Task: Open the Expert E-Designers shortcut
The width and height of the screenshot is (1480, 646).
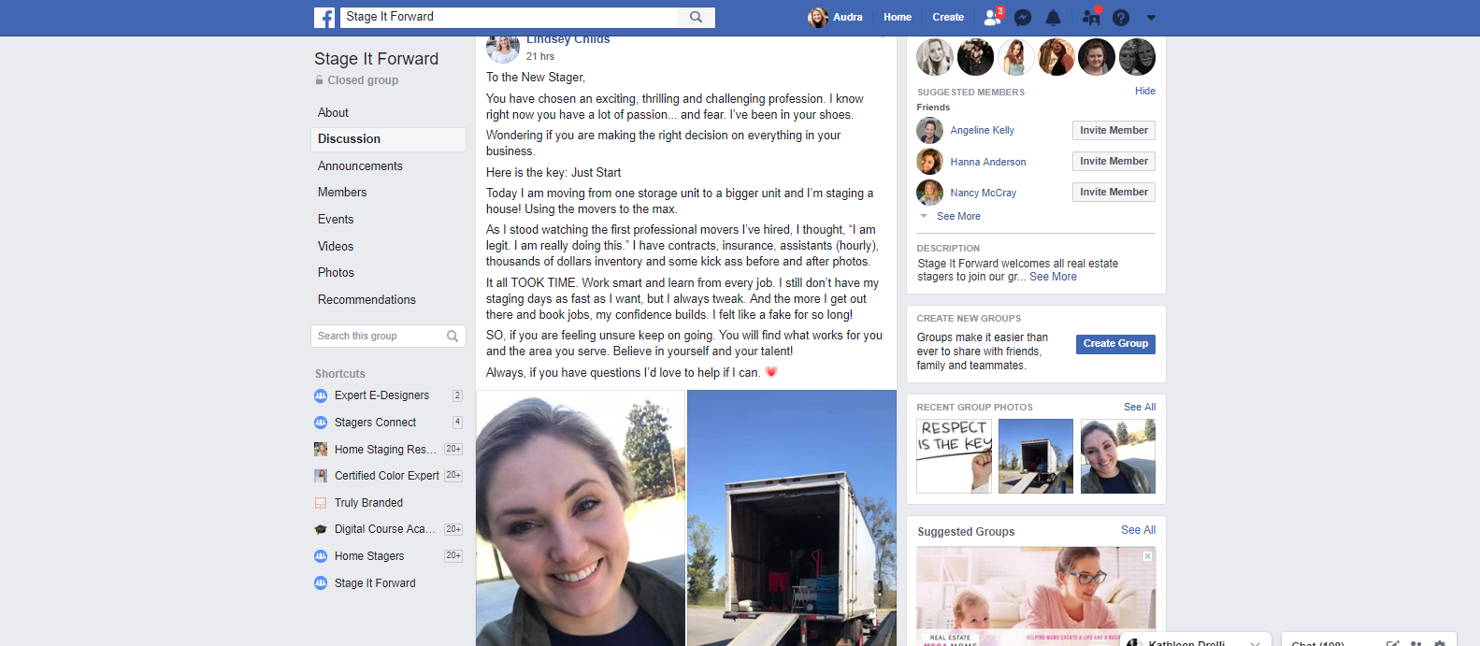Action: (381, 395)
